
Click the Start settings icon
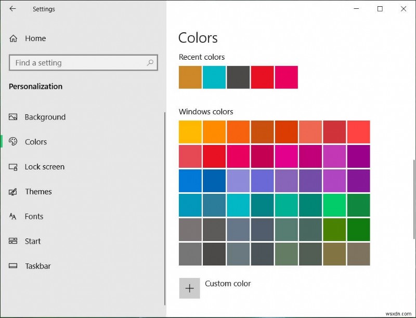click(12, 241)
